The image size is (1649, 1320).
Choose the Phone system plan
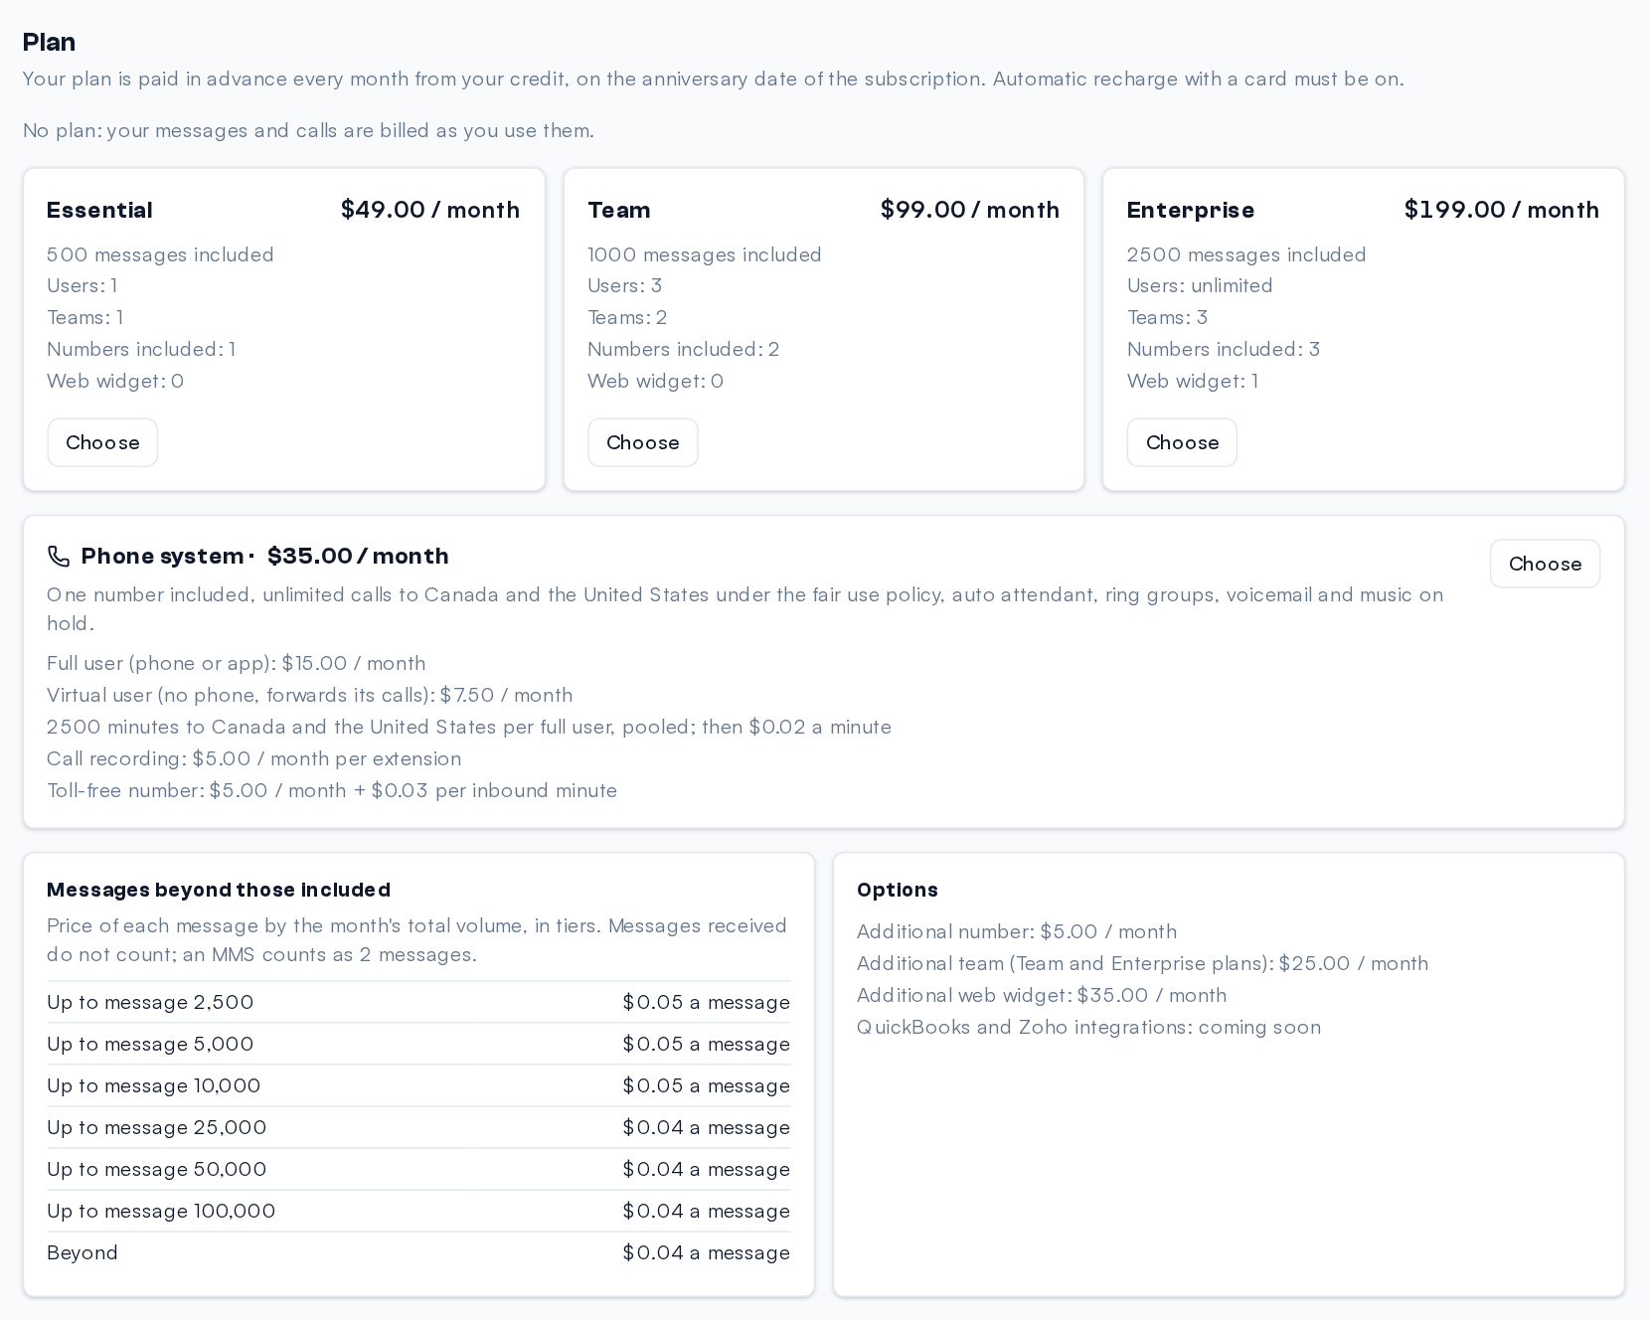click(1545, 564)
